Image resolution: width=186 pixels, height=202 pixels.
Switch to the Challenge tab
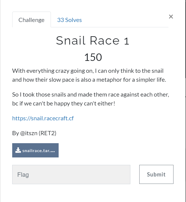coord(31,20)
